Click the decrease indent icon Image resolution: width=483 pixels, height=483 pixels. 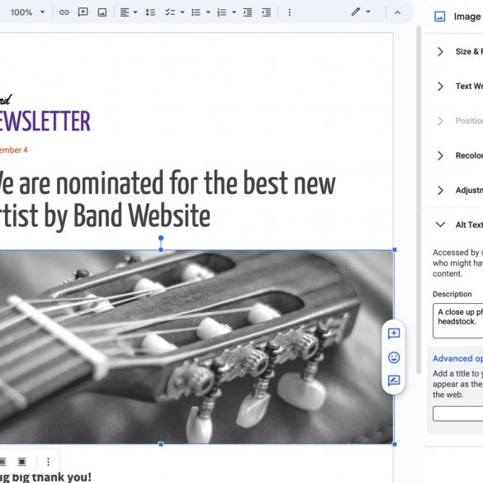pos(248,12)
